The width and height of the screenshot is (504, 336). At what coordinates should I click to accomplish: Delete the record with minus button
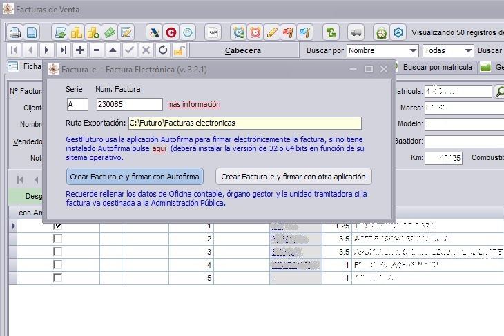click(x=97, y=50)
